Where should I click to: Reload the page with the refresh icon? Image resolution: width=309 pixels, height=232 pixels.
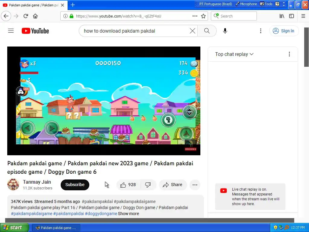(26, 16)
